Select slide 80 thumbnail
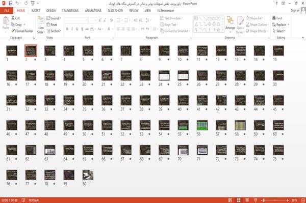This screenshot has width=306, height=203. (x=88, y=175)
